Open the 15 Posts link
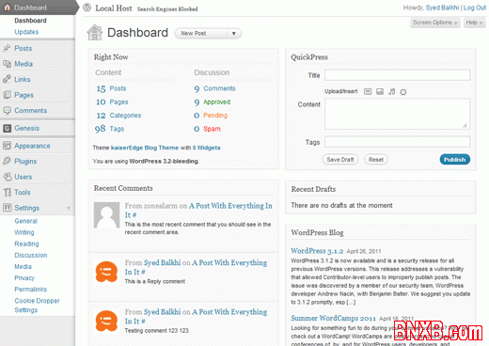The width and height of the screenshot is (489, 346). click(x=111, y=88)
